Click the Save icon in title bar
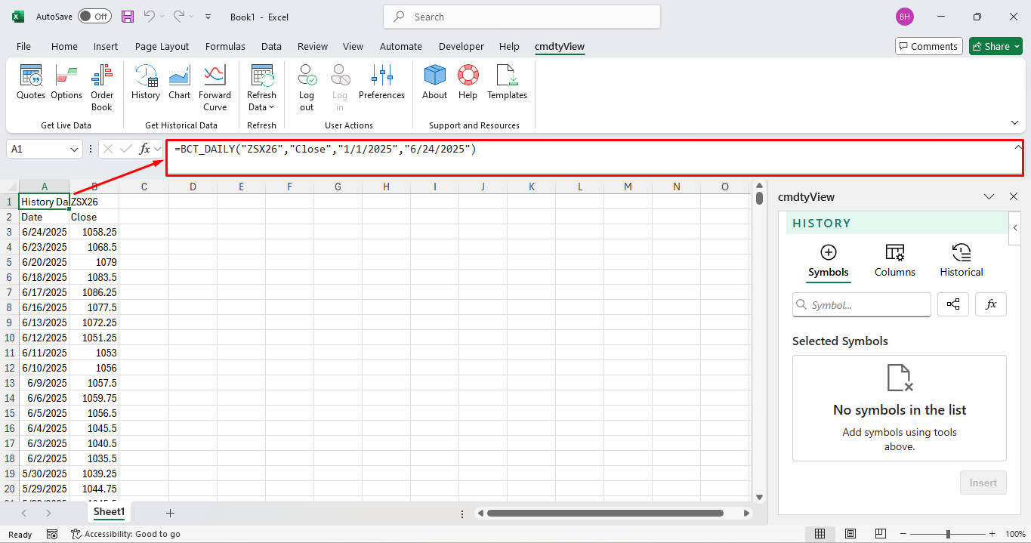The width and height of the screenshot is (1031, 543). click(128, 17)
